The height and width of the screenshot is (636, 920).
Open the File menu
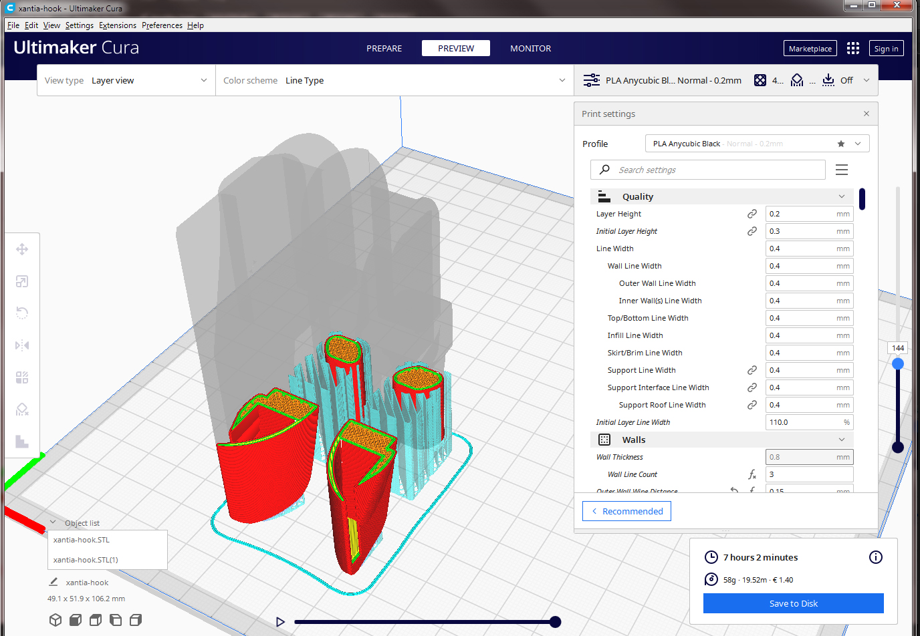tap(13, 25)
